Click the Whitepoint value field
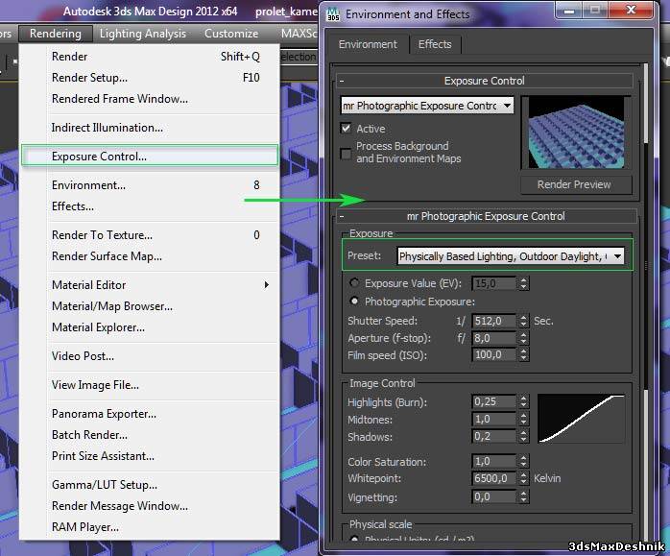Image resolution: width=670 pixels, height=556 pixels. click(494, 478)
